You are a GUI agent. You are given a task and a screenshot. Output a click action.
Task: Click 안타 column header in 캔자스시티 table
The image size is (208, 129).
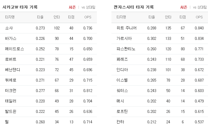(168, 17)
